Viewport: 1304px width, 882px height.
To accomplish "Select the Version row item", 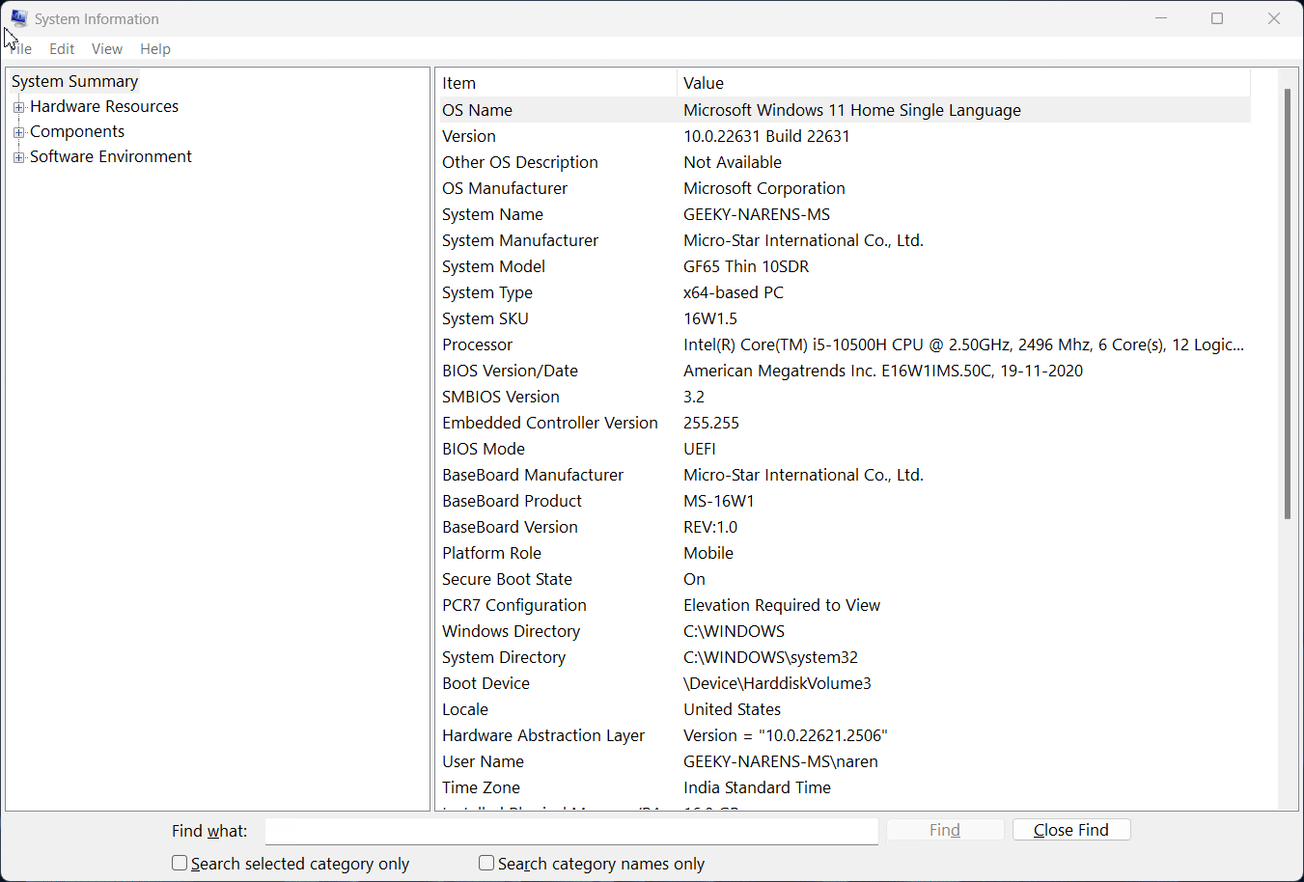I will click(x=845, y=136).
